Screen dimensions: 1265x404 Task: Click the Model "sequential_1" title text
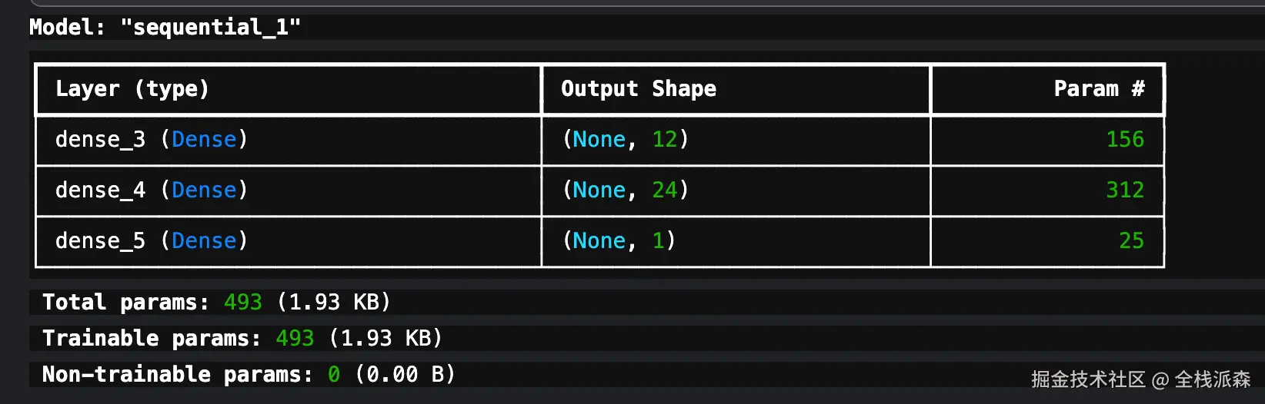tap(165, 28)
